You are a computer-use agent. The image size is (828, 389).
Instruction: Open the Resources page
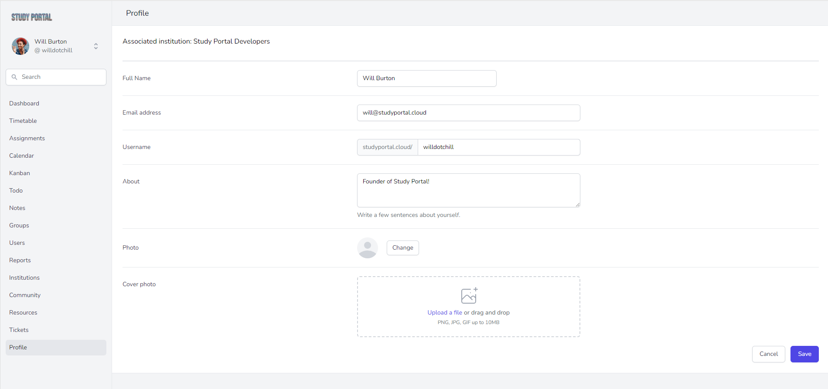56,312
